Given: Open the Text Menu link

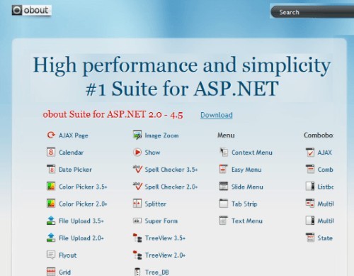Looking at the screenshot, I should (x=247, y=221).
